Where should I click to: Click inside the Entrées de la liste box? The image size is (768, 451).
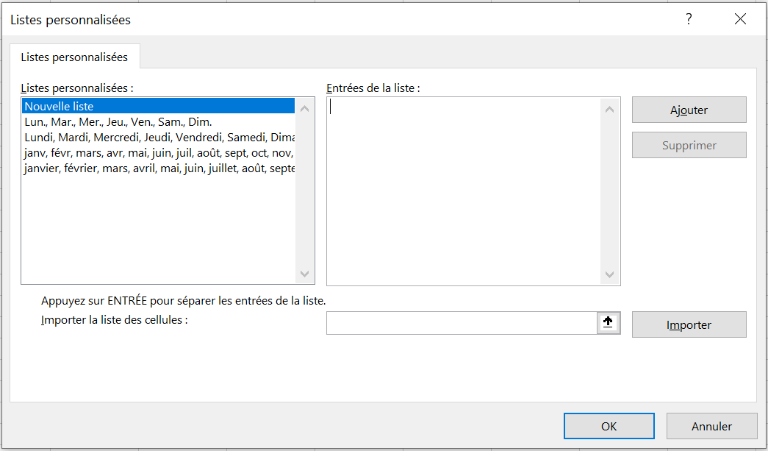click(463, 191)
